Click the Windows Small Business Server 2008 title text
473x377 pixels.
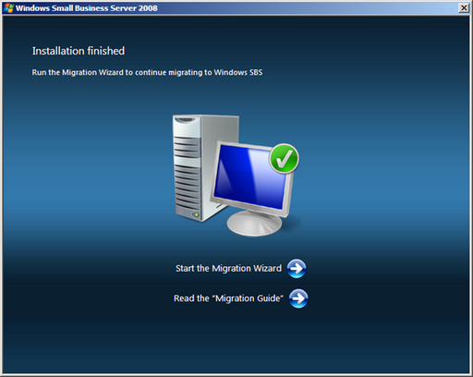click(87, 8)
